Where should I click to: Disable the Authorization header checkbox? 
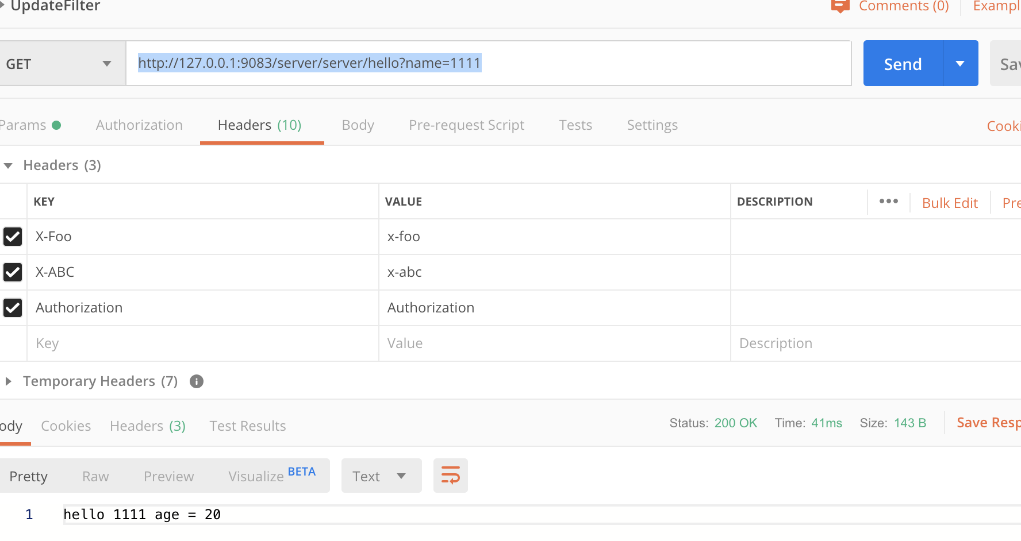tap(13, 308)
